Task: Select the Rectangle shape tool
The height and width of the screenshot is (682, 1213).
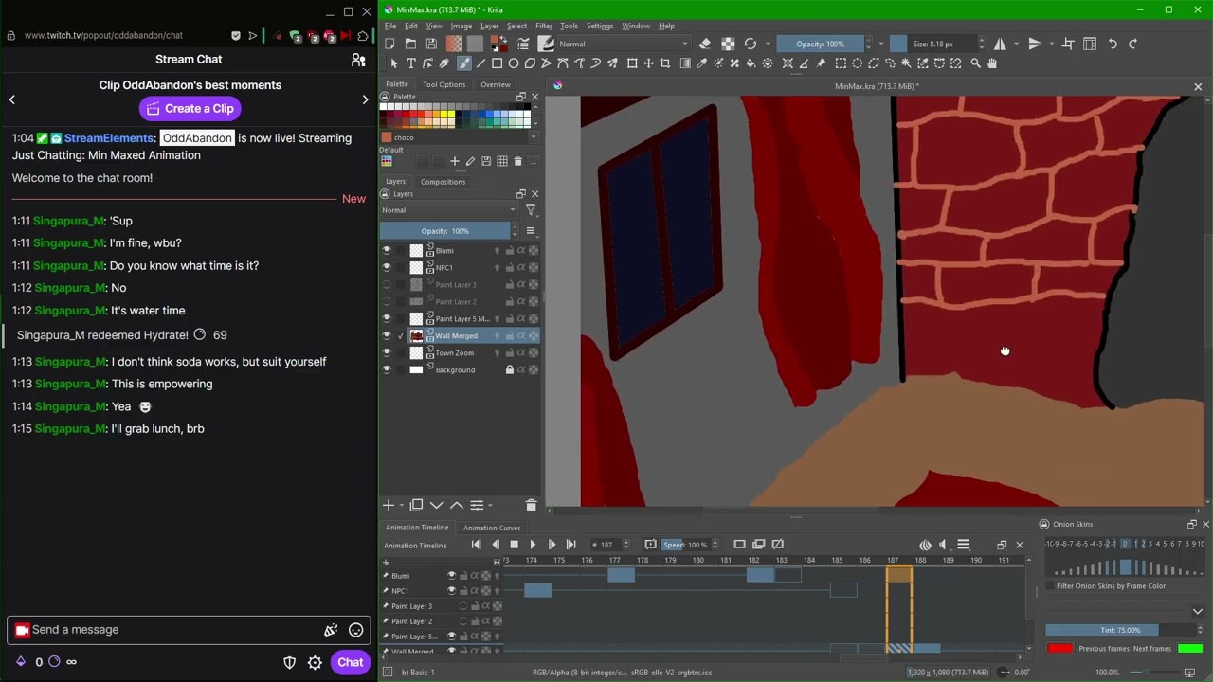Action: pos(497,63)
